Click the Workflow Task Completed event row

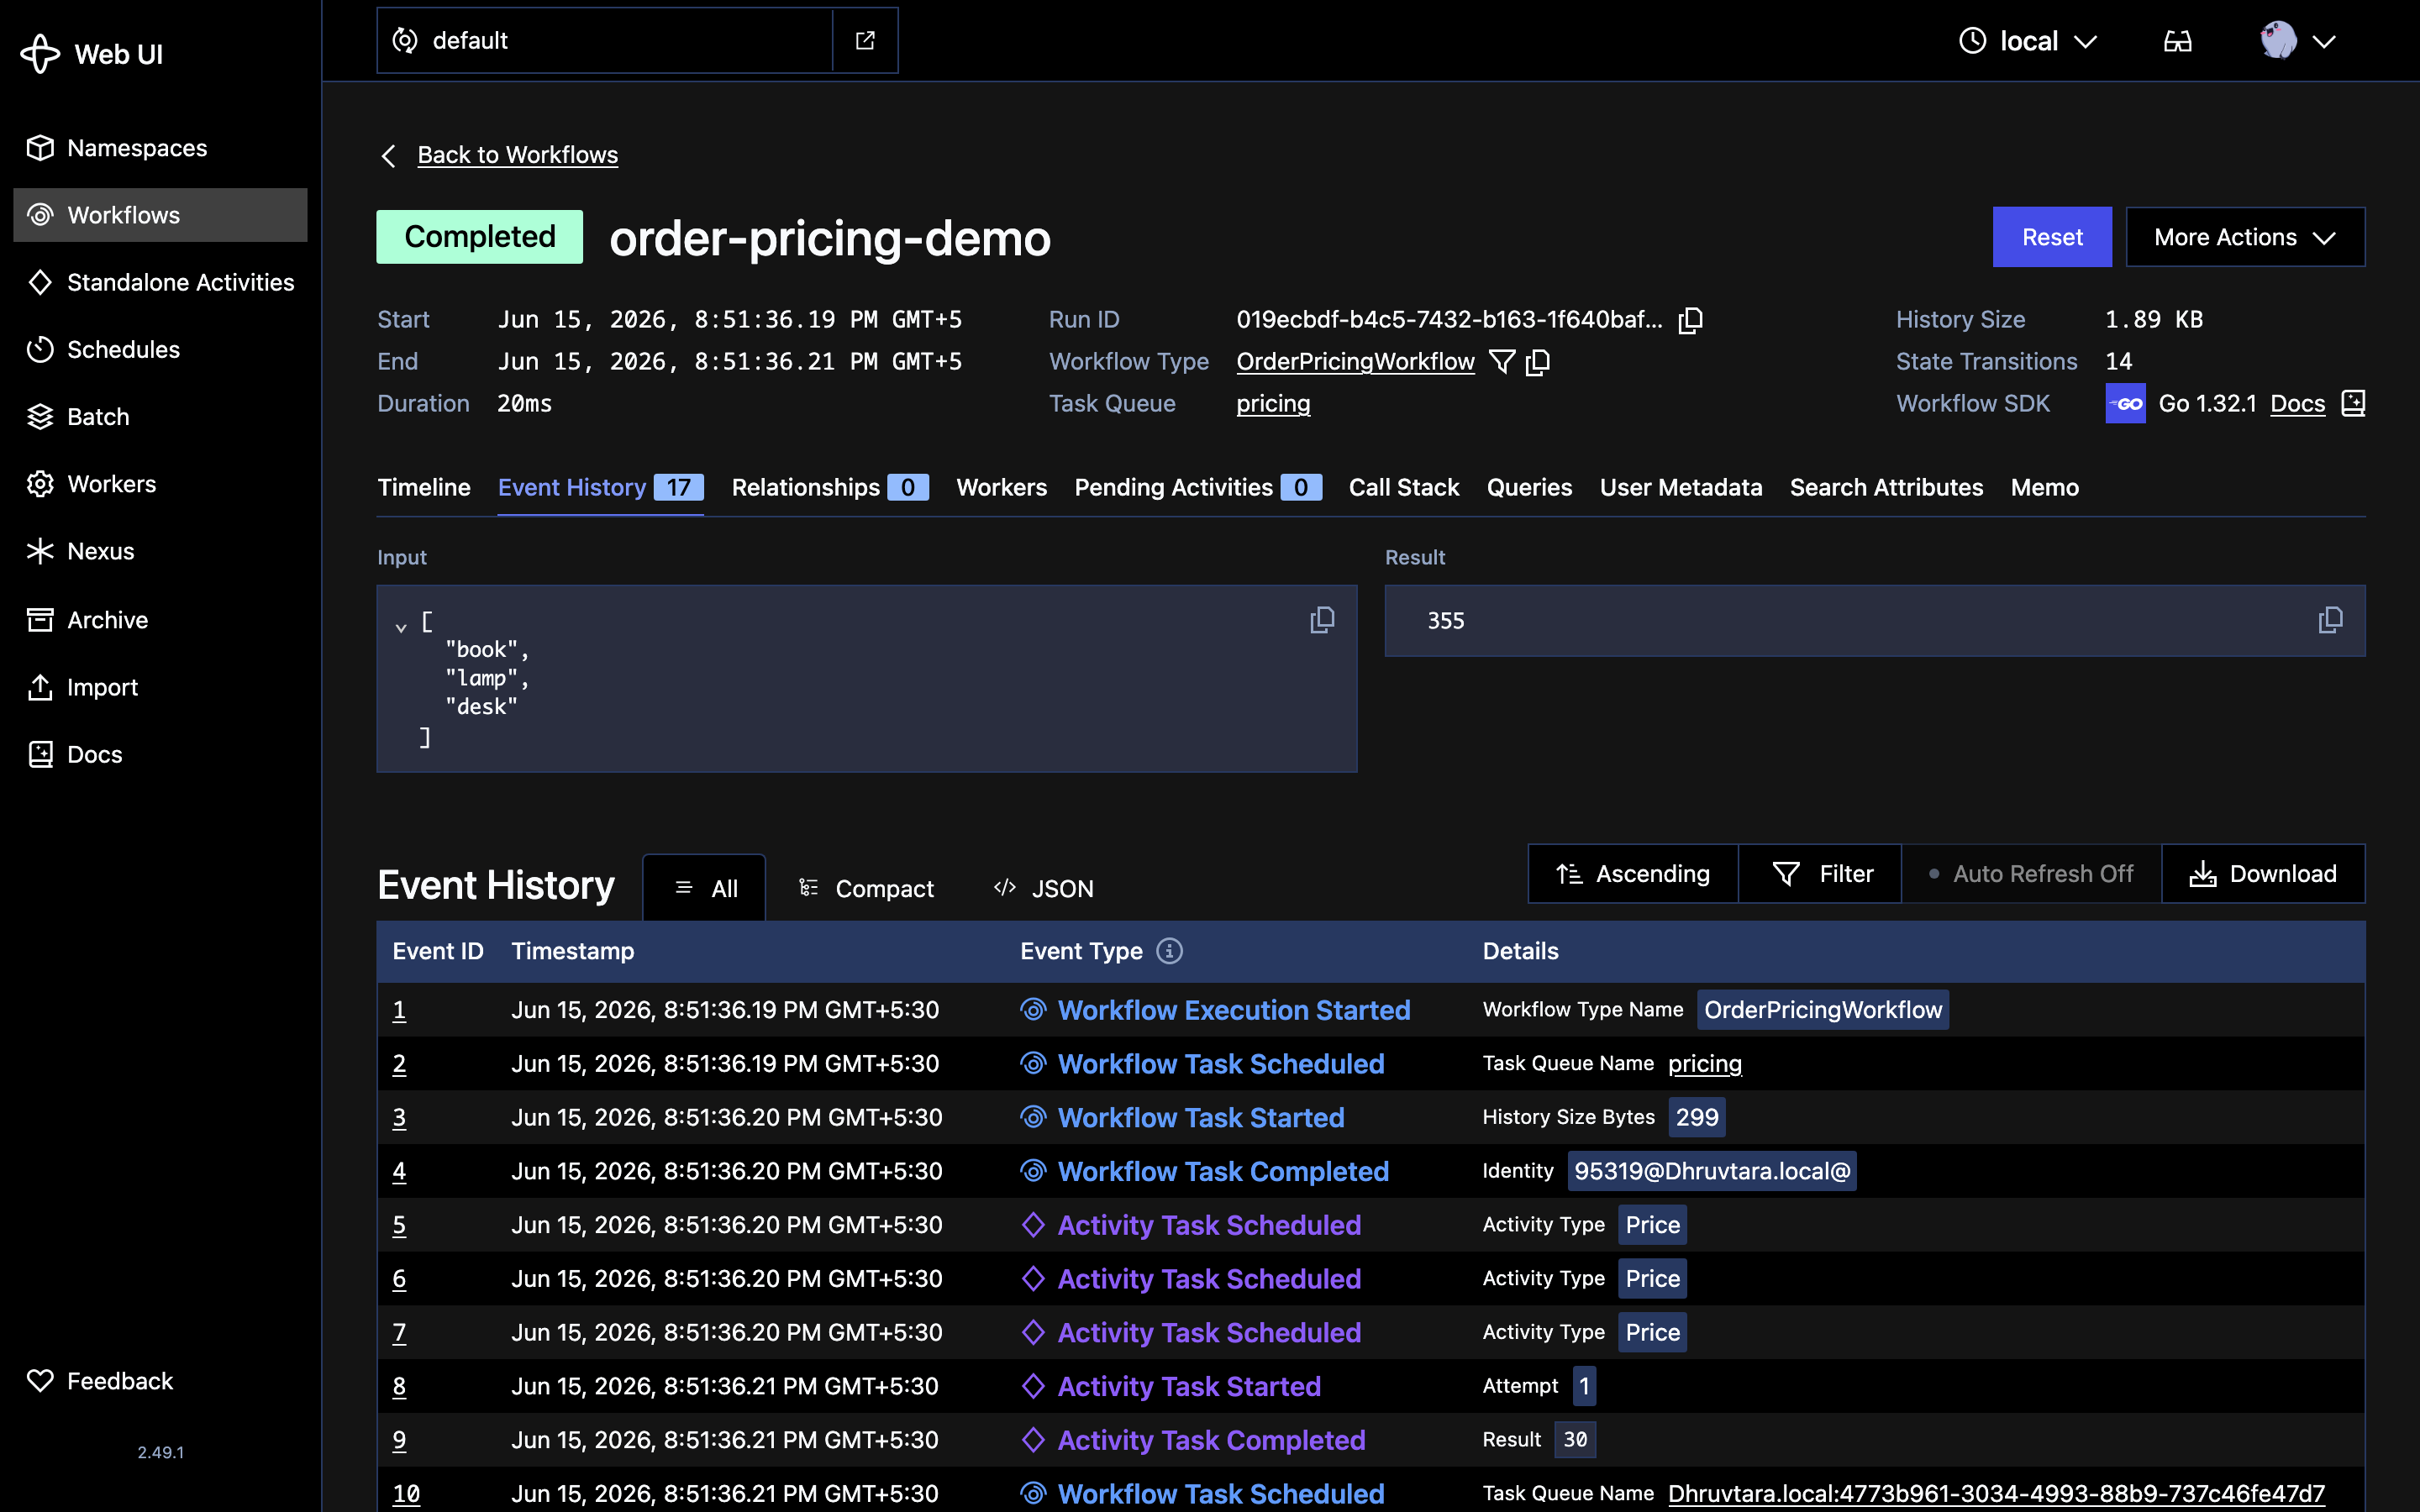[1371, 1171]
